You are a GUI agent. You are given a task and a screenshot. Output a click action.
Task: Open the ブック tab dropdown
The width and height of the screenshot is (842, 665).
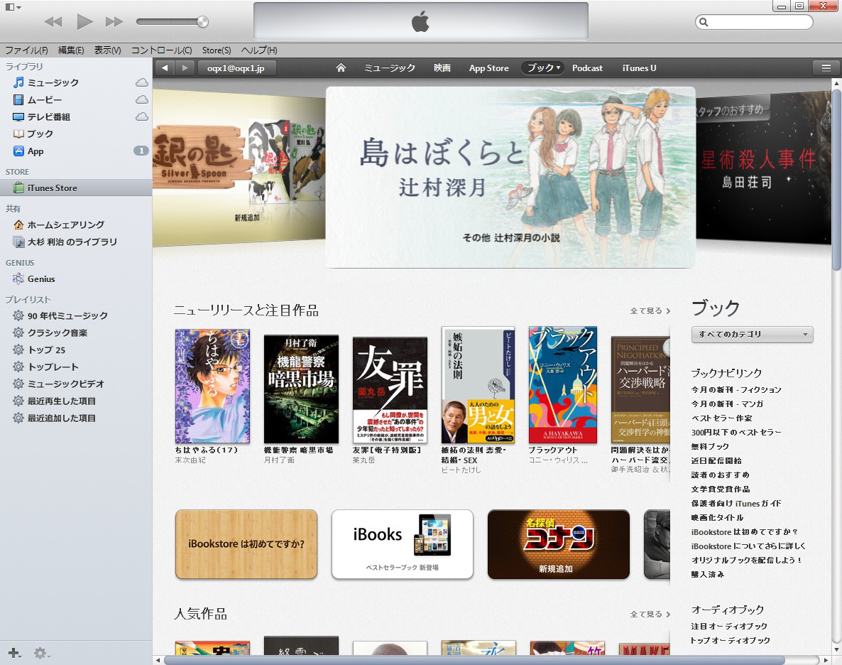point(543,67)
